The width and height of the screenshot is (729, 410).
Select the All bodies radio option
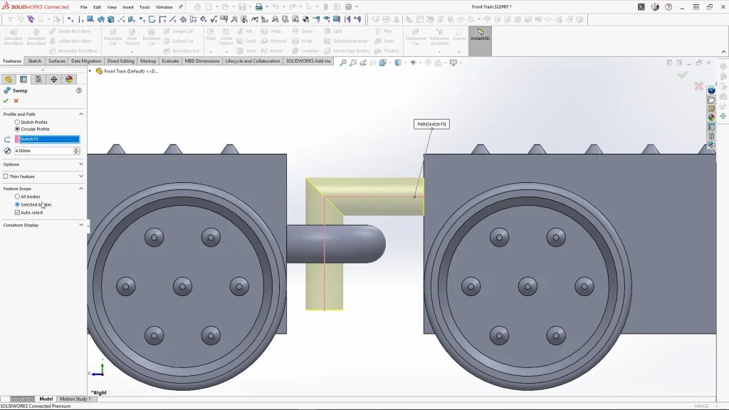pos(18,196)
